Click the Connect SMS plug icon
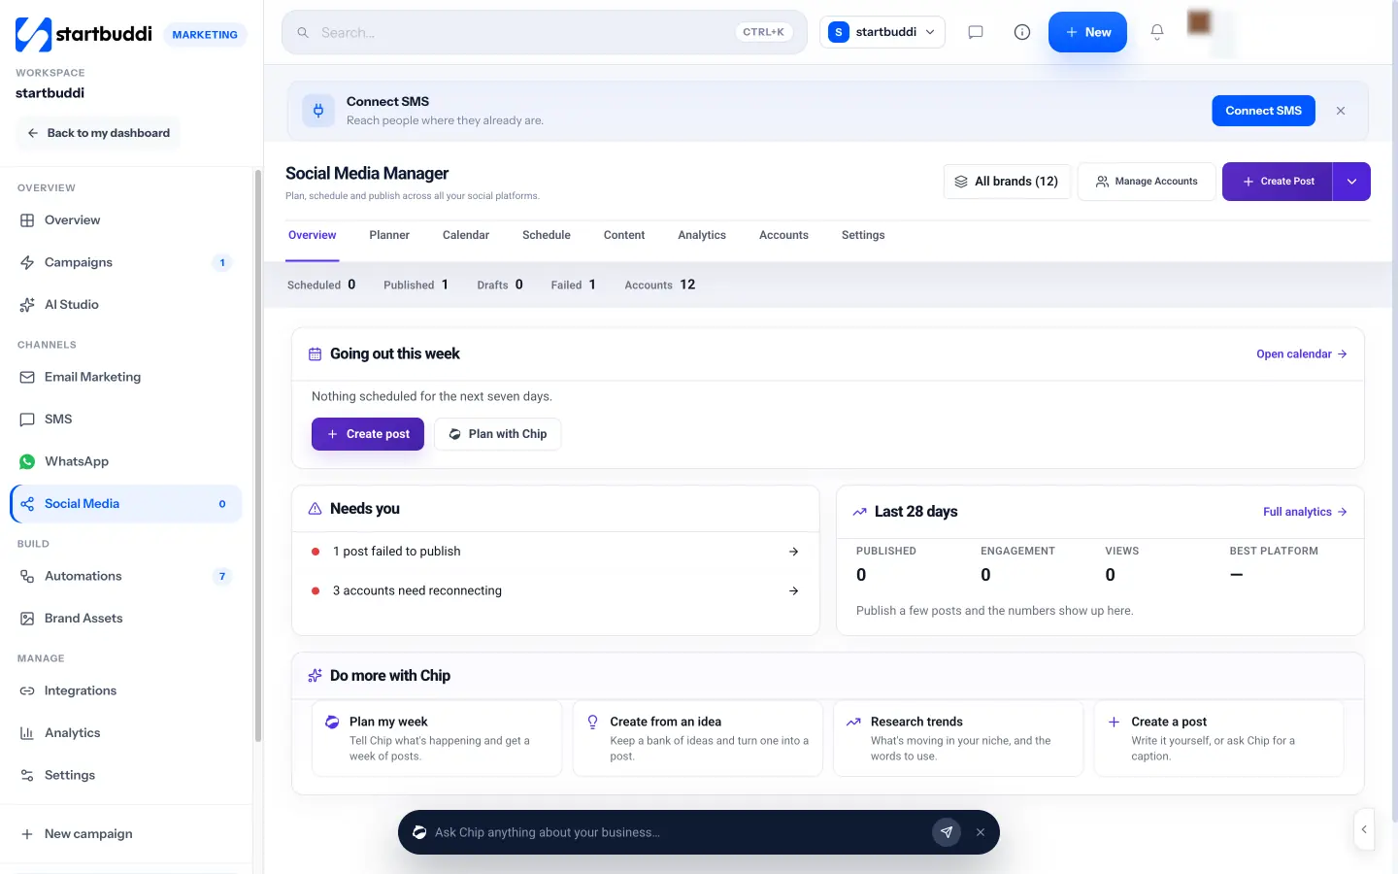Viewport: 1398px width, 874px height. [318, 111]
